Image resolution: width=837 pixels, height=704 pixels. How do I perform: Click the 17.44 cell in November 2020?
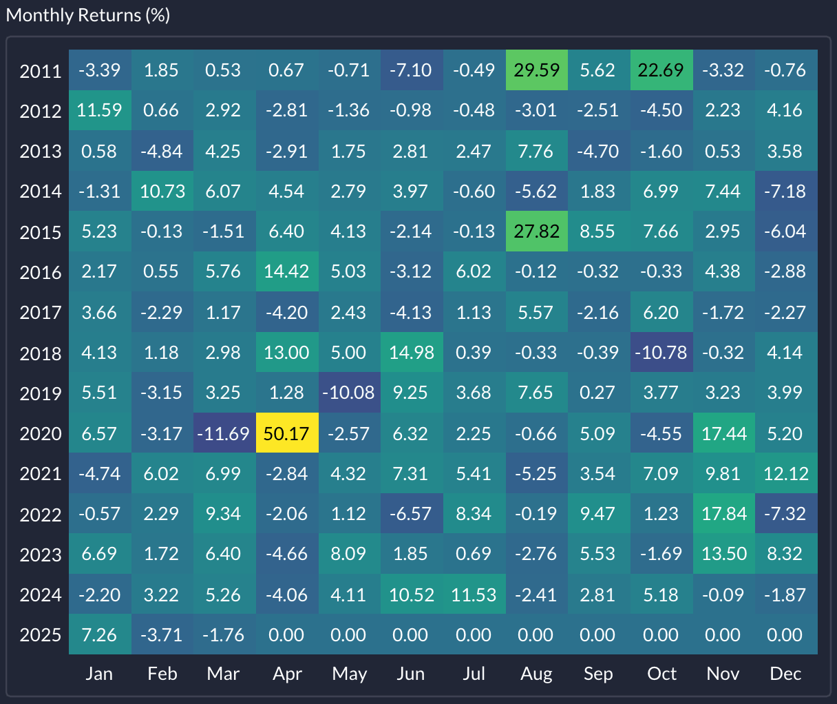723,433
